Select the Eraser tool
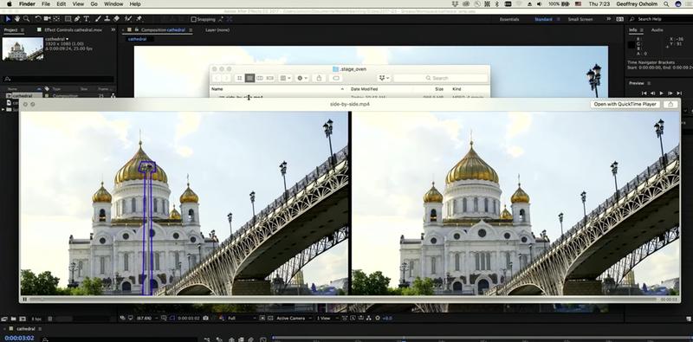The height and width of the screenshot is (342, 693). [116, 19]
